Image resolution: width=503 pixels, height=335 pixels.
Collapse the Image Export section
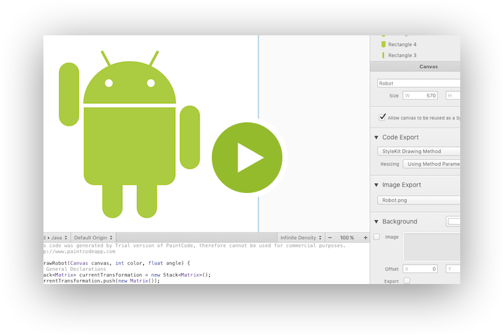click(375, 185)
